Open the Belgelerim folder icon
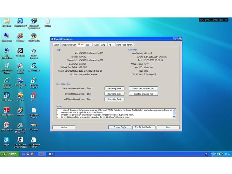Viewport: 232px width, 174px height. [x=7, y=22]
